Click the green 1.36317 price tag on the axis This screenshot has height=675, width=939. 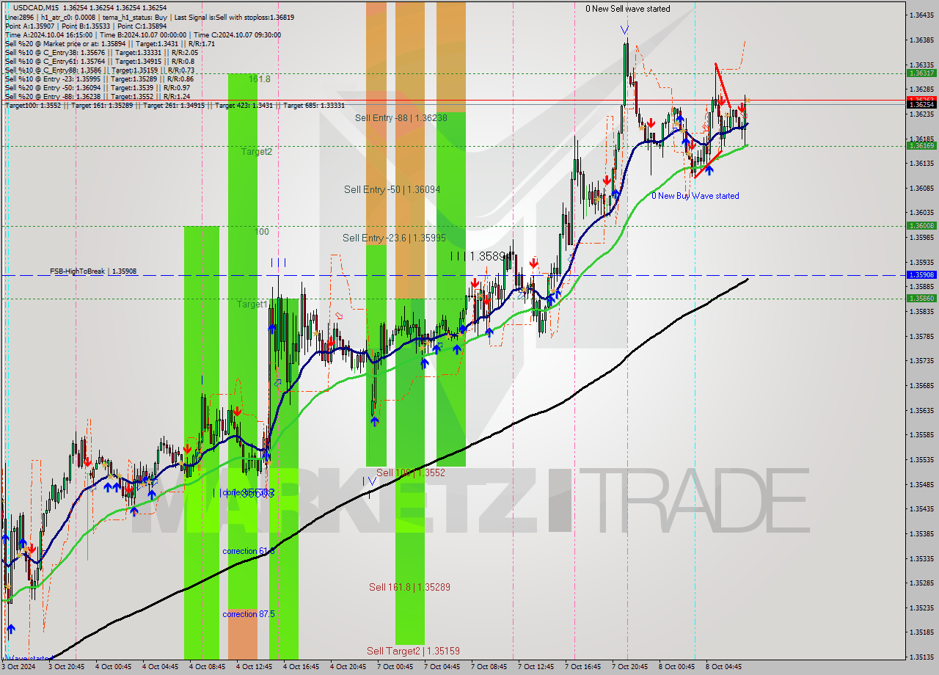pyautogui.click(x=921, y=73)
